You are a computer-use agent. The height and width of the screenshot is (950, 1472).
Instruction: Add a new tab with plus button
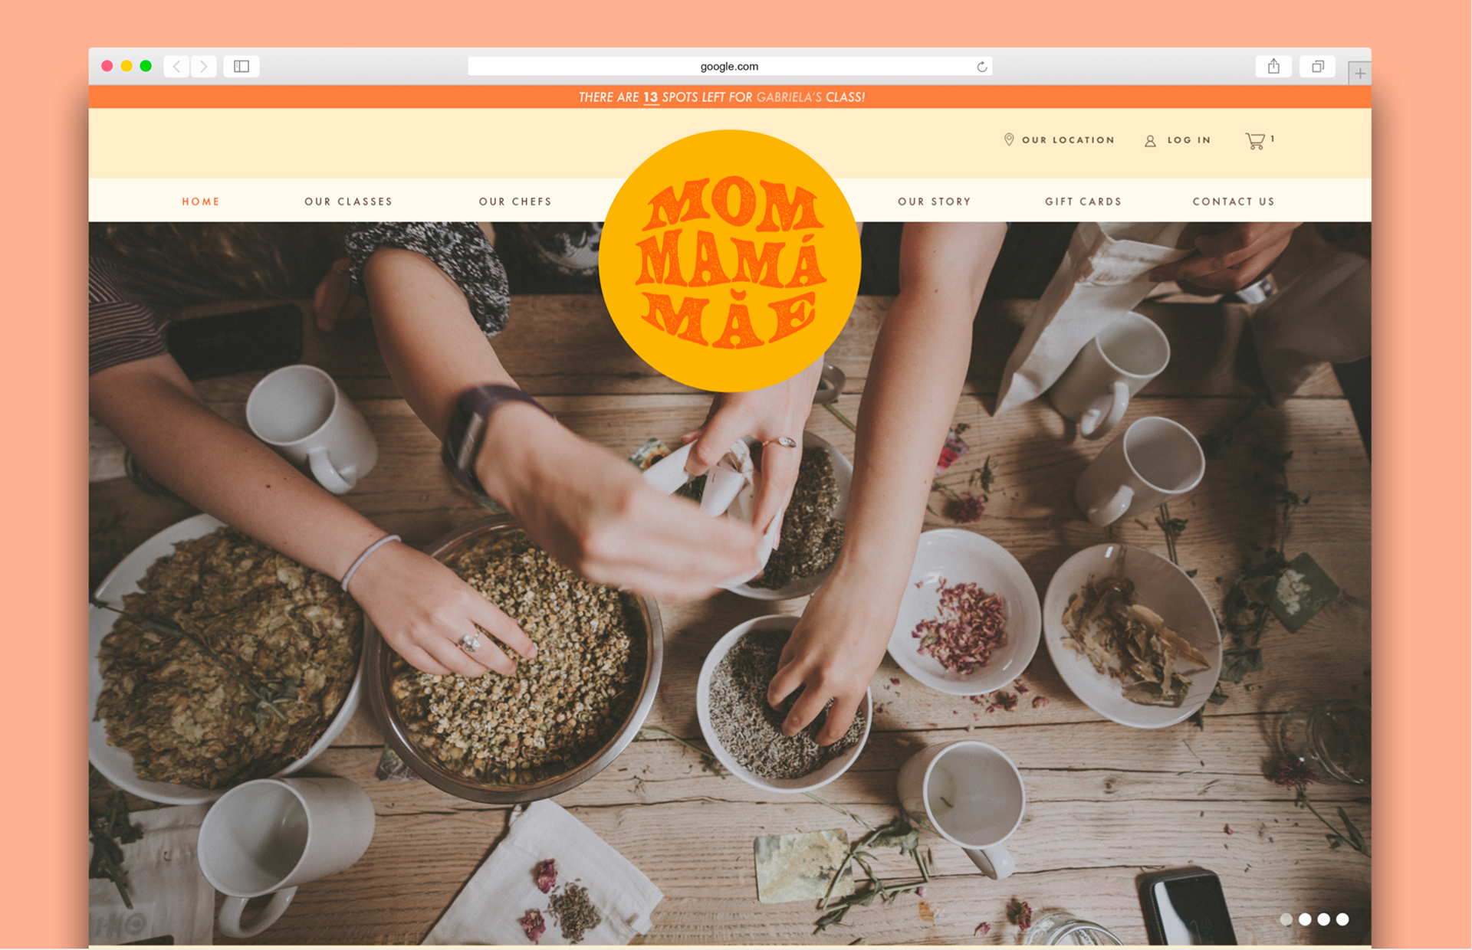coord(1359,74)
